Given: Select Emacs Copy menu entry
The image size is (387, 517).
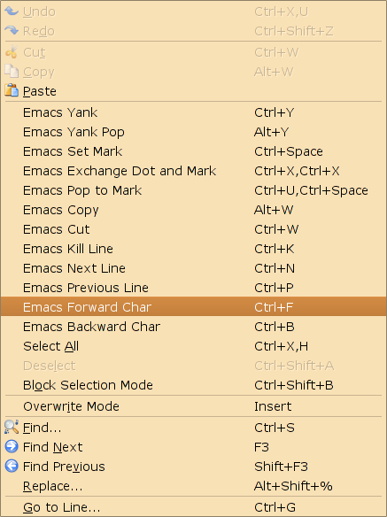Looking at the screenshot, I should (194, 210).
